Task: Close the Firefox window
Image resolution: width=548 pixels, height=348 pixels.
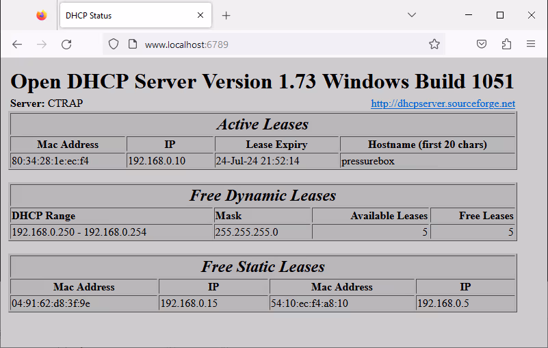Action: tap(531, 15)
